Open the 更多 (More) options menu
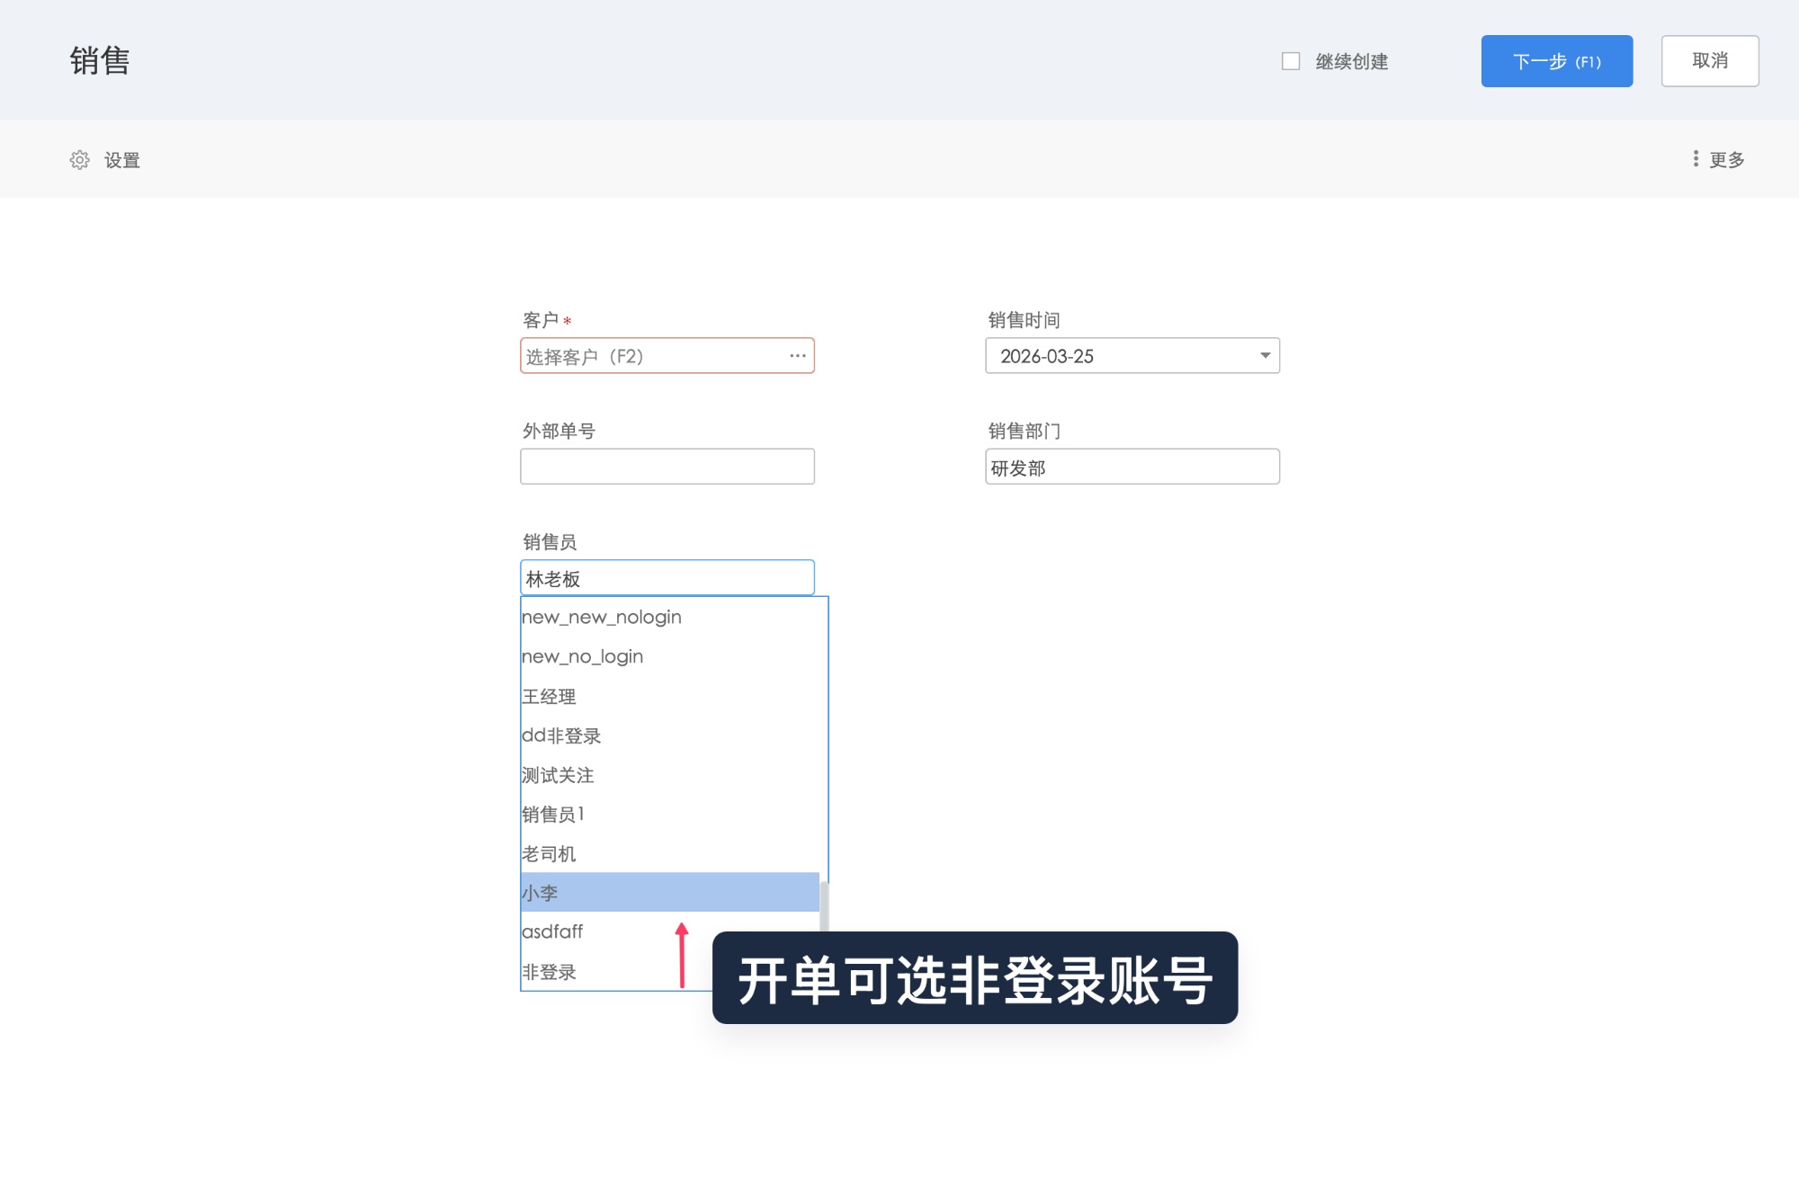This screenshot has width=1799, height=1194. click(1723, 159)
